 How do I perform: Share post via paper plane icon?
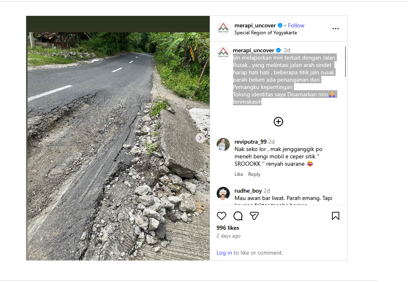tap(254, 216)
